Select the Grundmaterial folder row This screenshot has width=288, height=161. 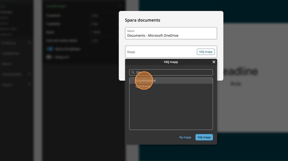coord(171,80)
